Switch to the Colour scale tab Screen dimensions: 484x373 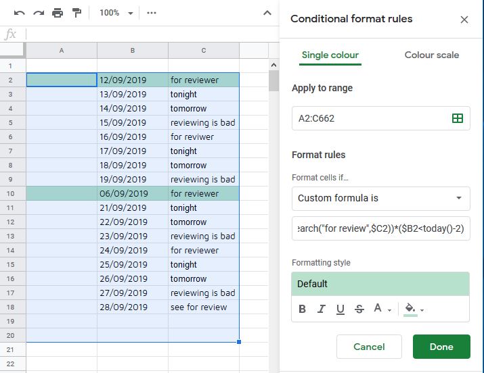[431, 55]
